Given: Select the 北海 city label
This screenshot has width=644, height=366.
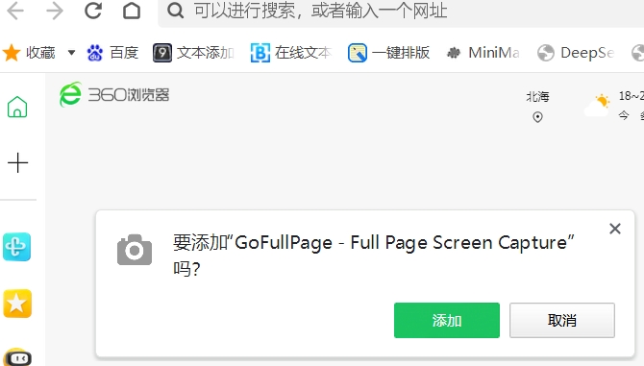Looking at the screenshot, I should pyautogui.click(x=537, y=97).
